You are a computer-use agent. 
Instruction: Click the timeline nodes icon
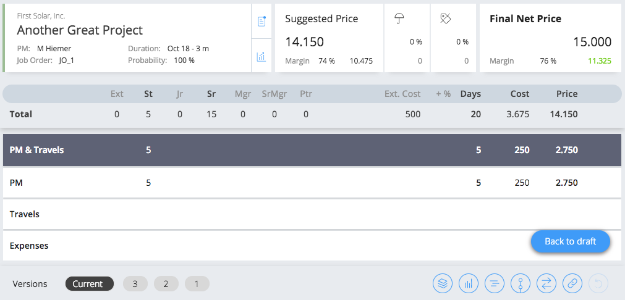520,284
